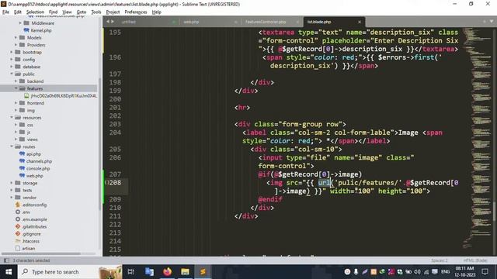The height and width of the screenshot is (279, 497).
Task: Expand the css folder
Action: [x=16, y=125]
